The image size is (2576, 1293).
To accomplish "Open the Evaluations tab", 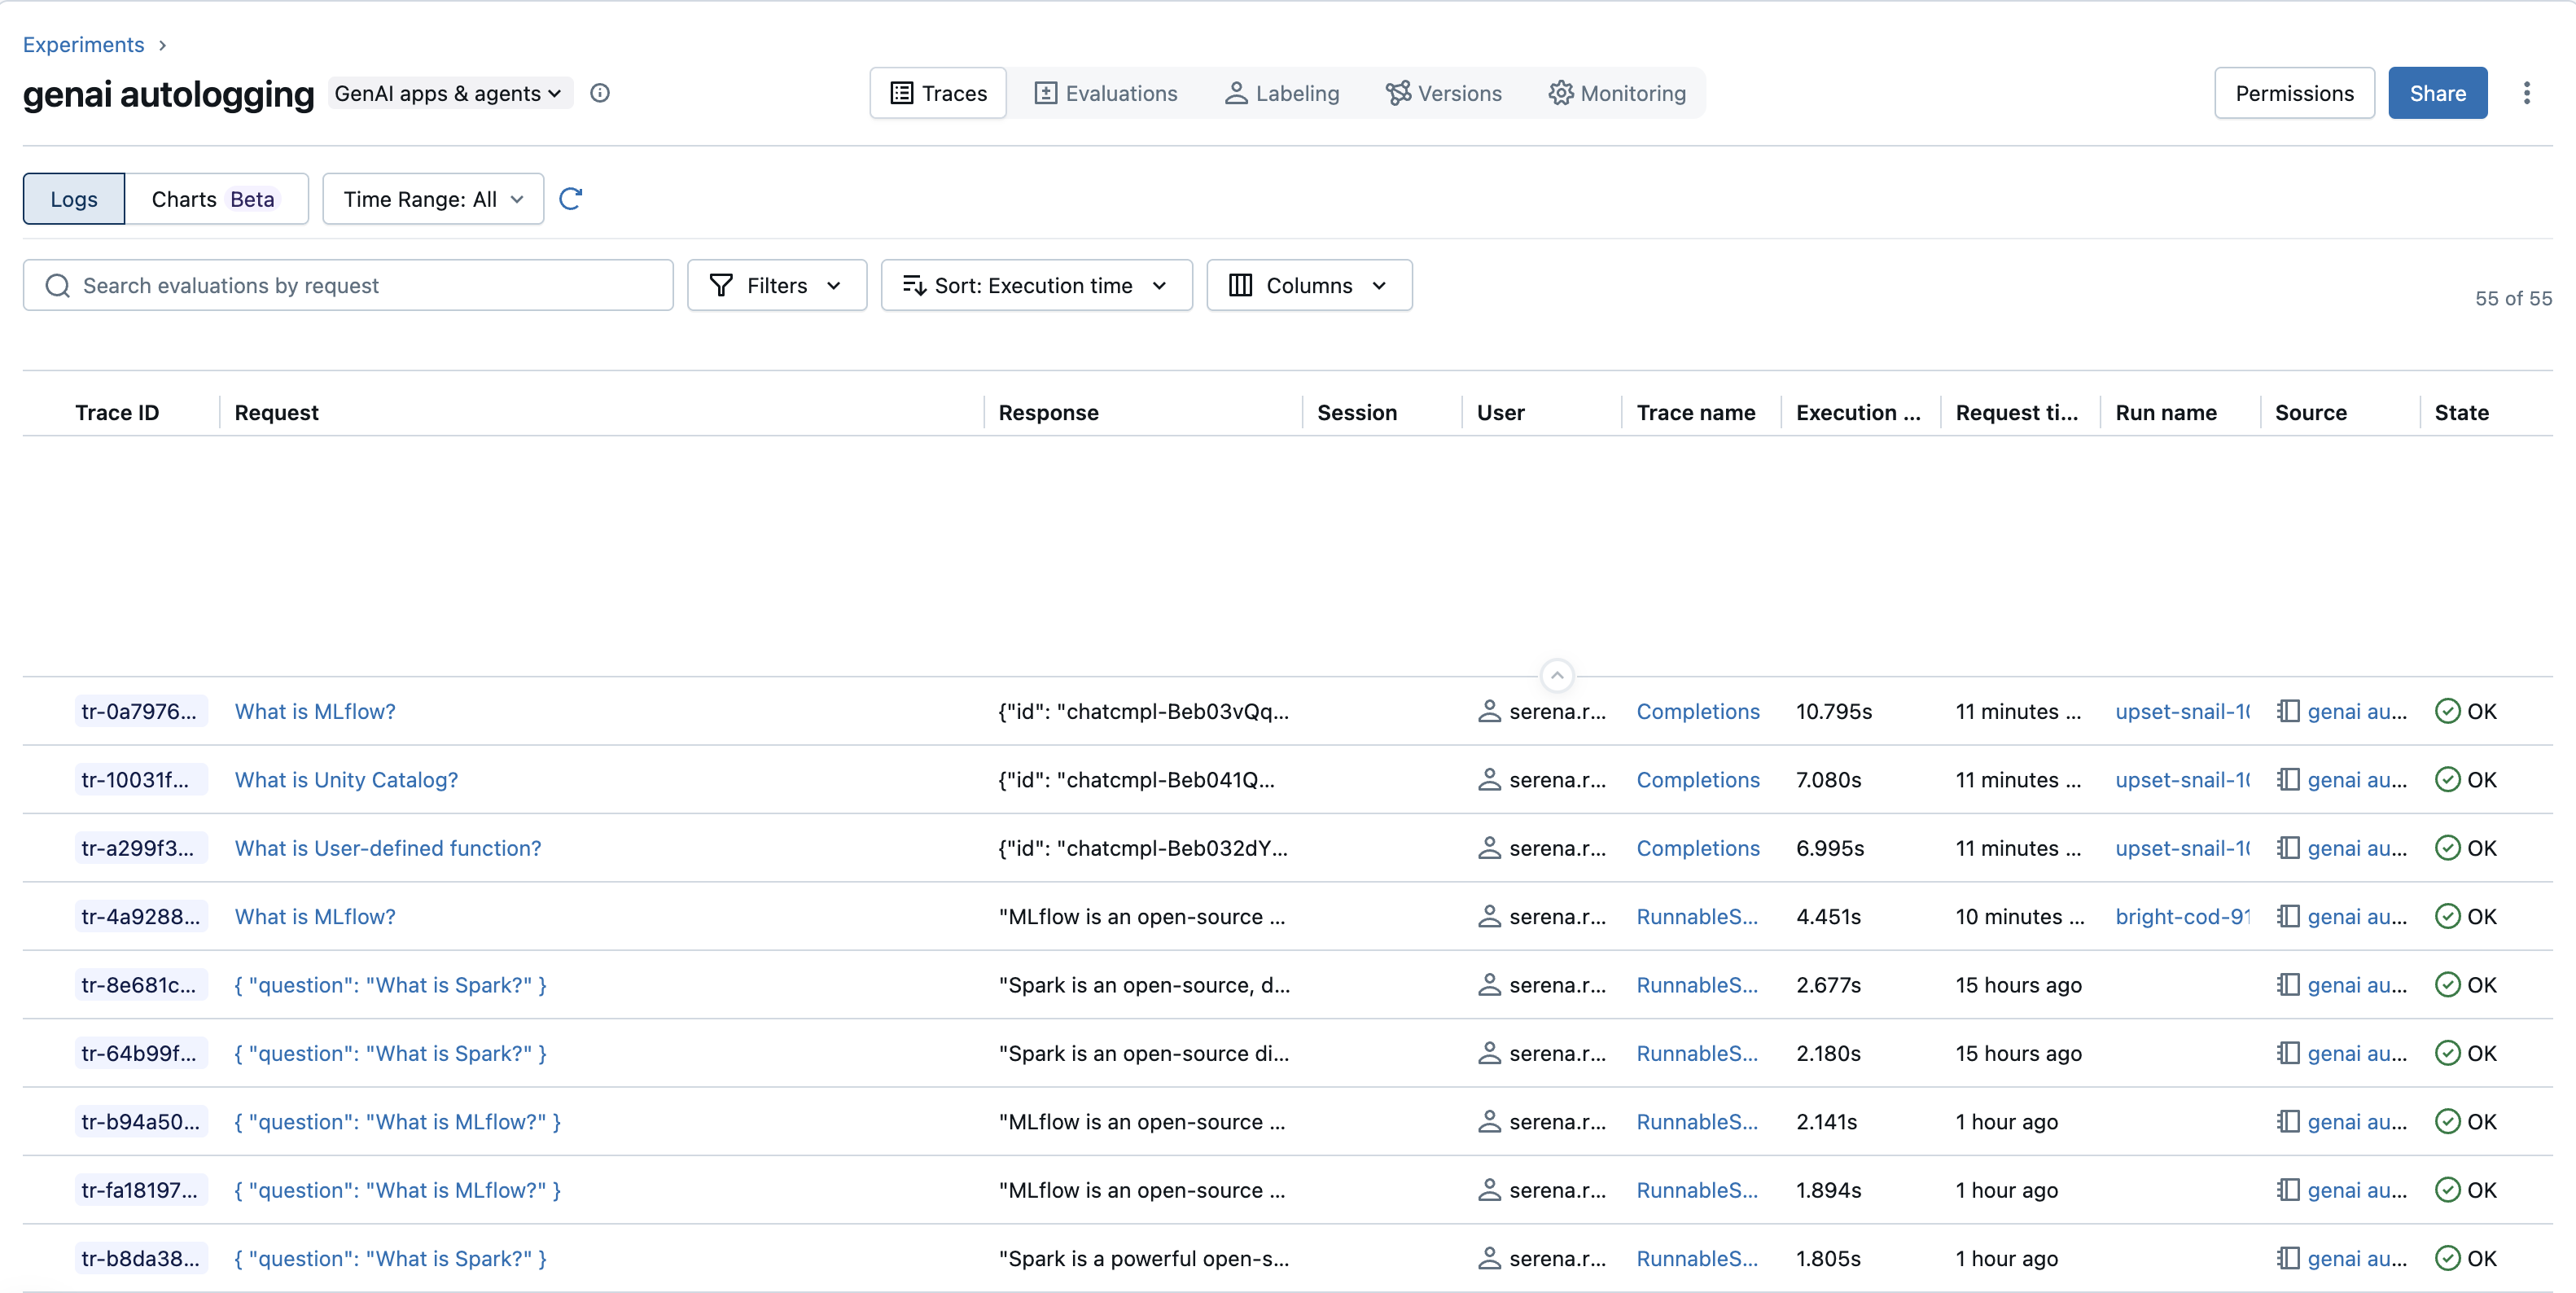I will click(1106, 93).
